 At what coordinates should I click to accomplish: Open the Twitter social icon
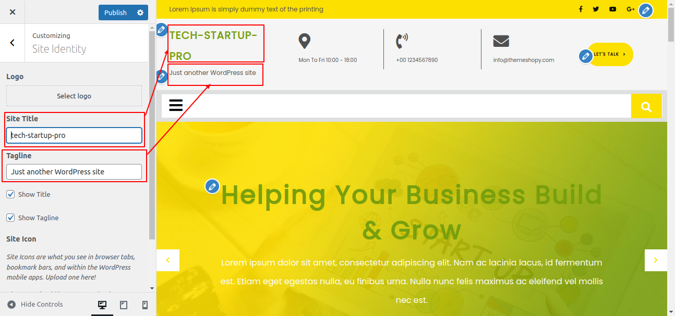(596, 9)
